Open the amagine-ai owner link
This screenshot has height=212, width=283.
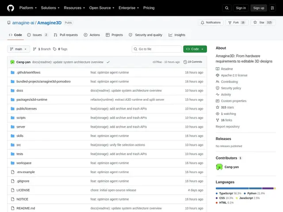[23, 23]
